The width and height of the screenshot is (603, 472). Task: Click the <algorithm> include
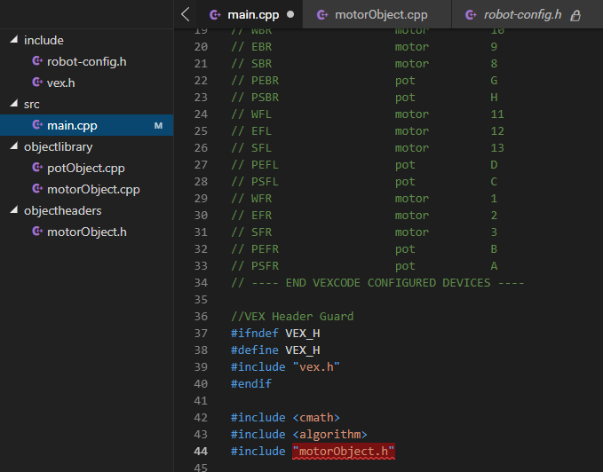coord(329,435)
